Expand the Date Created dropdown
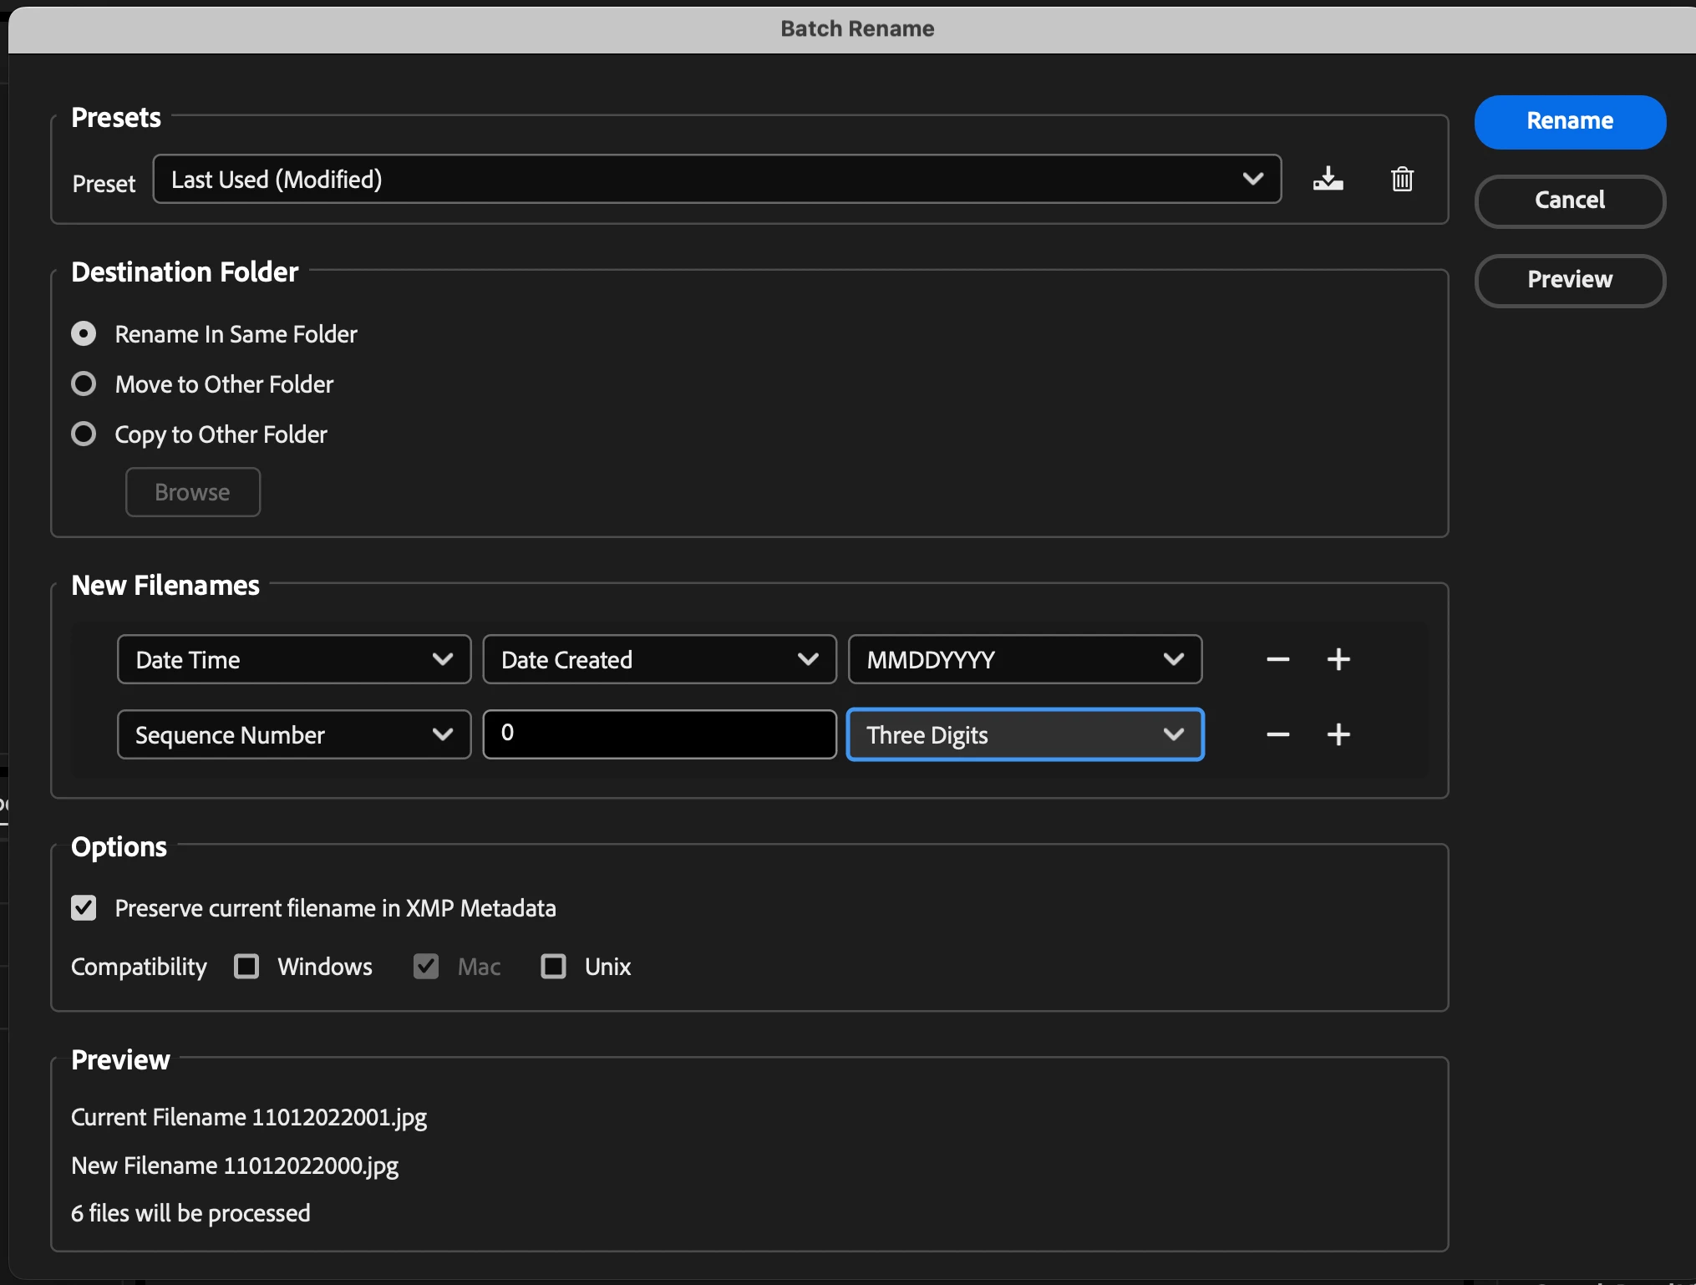Image resolution: width=1696 pixels, height=1285 pixels. pos(659,659)
